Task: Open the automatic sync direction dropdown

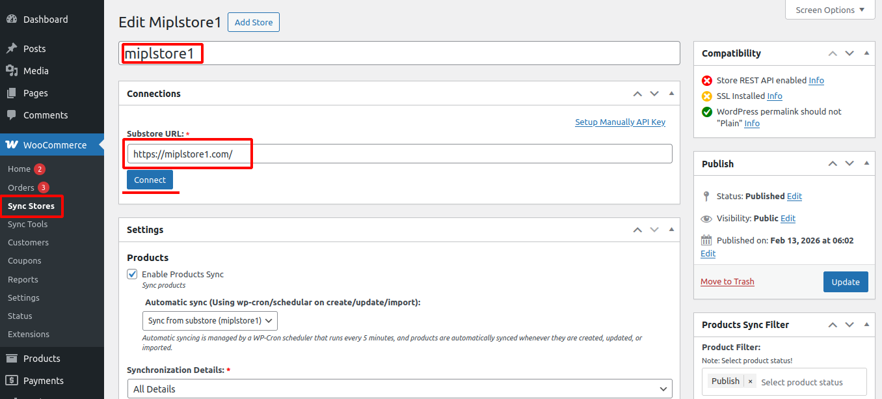Action: pyautogui.click(x=209, y=321)
